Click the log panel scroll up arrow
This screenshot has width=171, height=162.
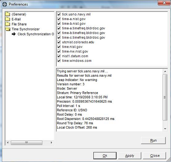165,71
